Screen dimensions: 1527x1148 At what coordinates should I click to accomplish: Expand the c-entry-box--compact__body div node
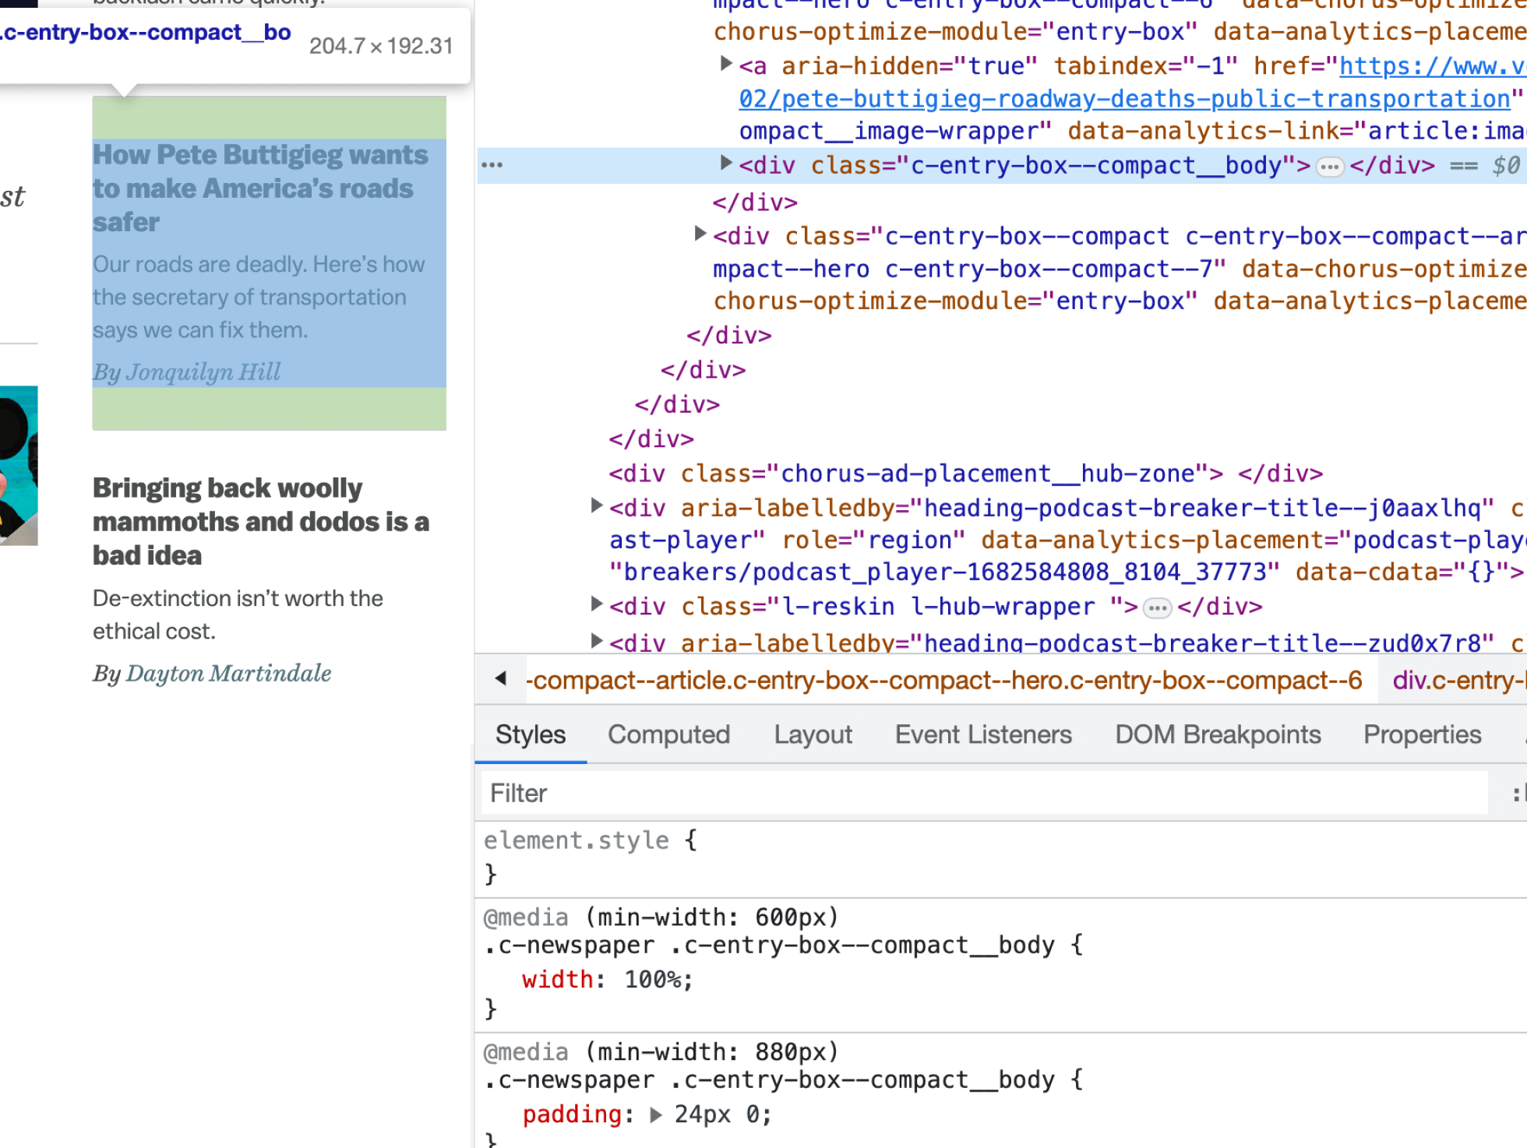coord(726,164)
